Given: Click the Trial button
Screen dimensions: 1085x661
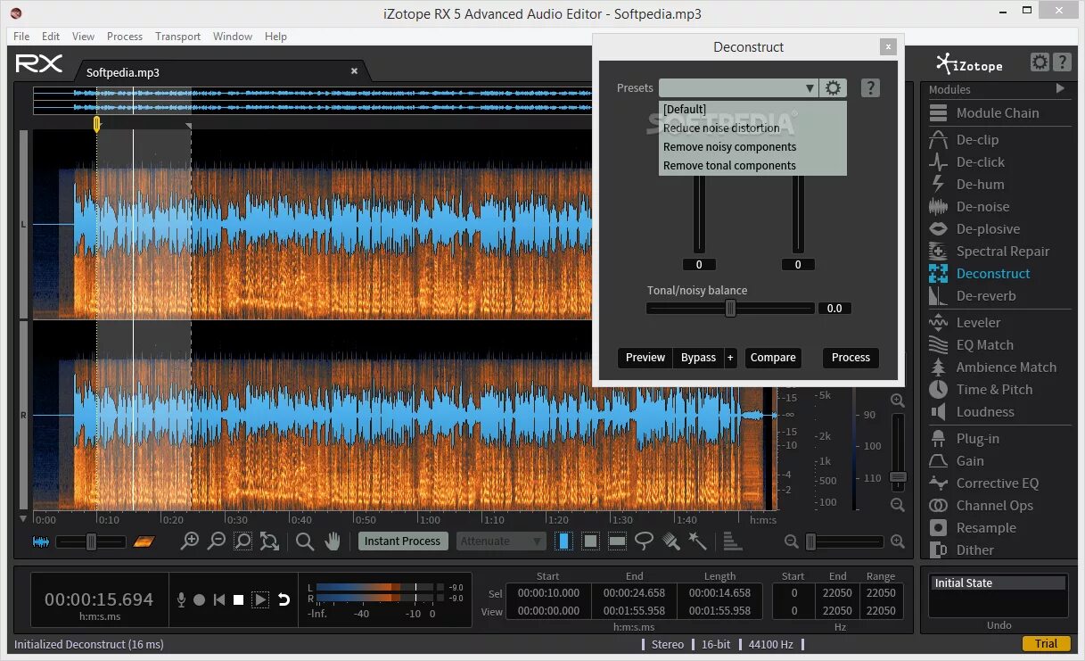Looking at the screenshot, I should [1046, 643].
